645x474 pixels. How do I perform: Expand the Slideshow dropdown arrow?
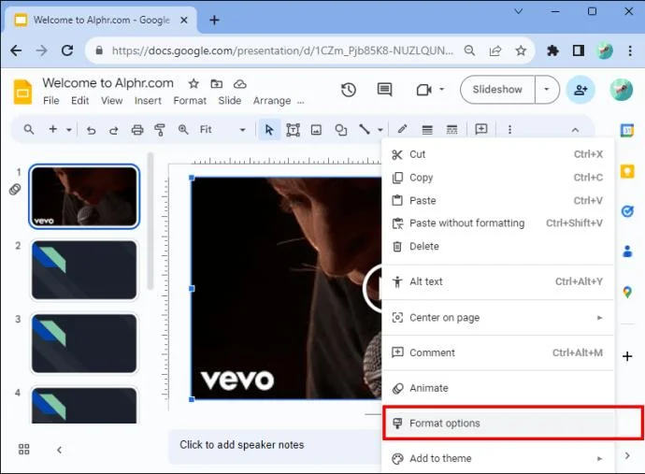[x=547, y=90]
